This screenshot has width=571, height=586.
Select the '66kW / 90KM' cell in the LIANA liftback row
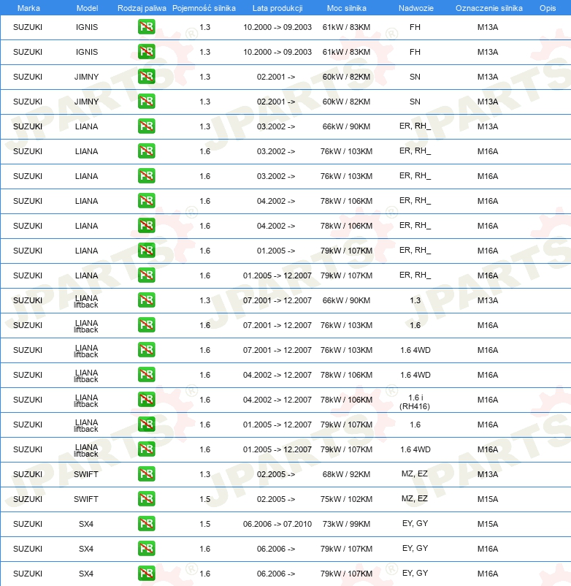tap(347, 300)
